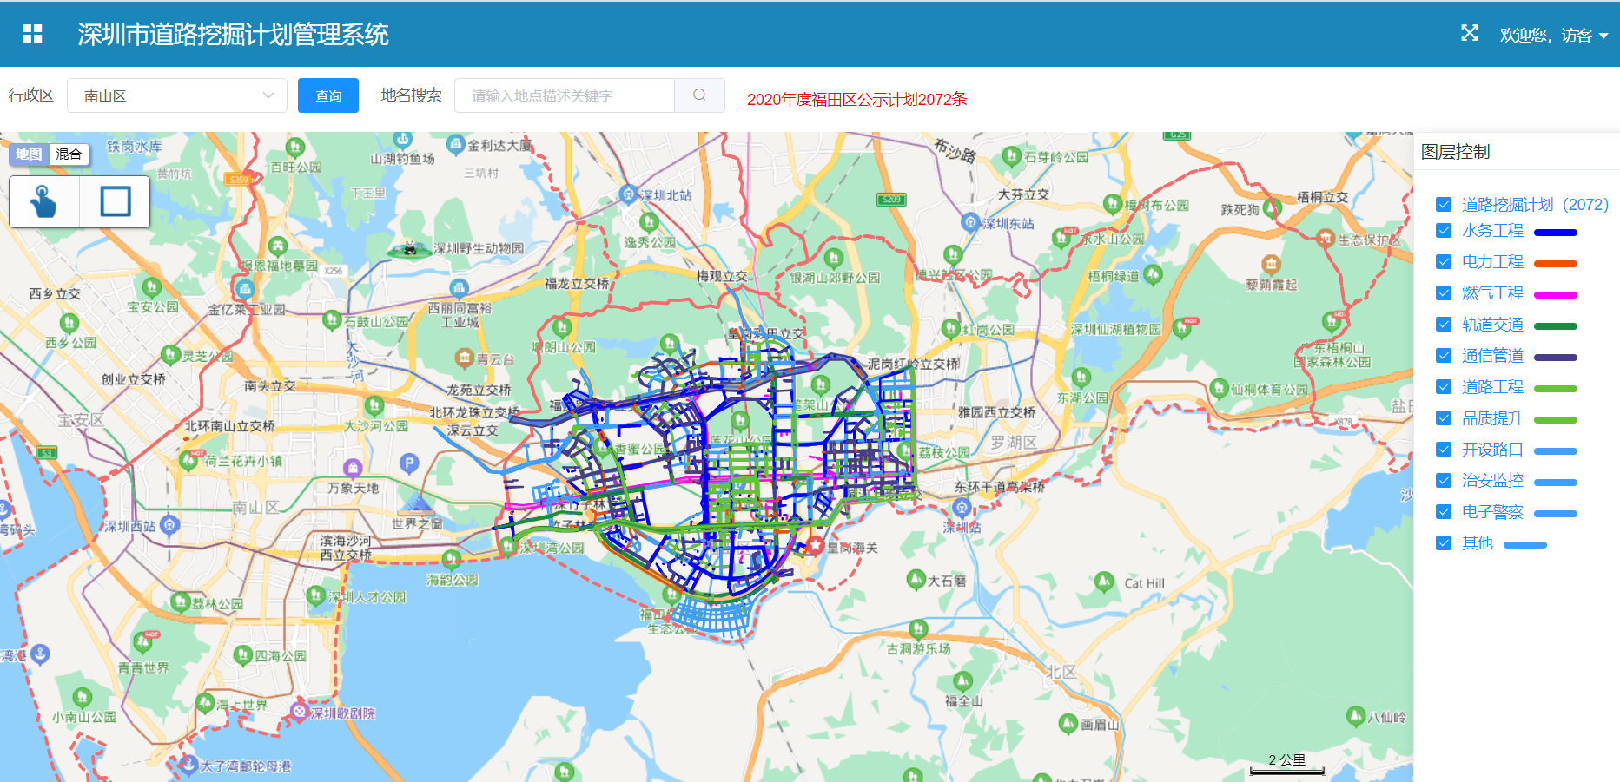Open the grid menu icon in header
The width and height of the screenshot is (1620, 782).
[x=32, y=34]
